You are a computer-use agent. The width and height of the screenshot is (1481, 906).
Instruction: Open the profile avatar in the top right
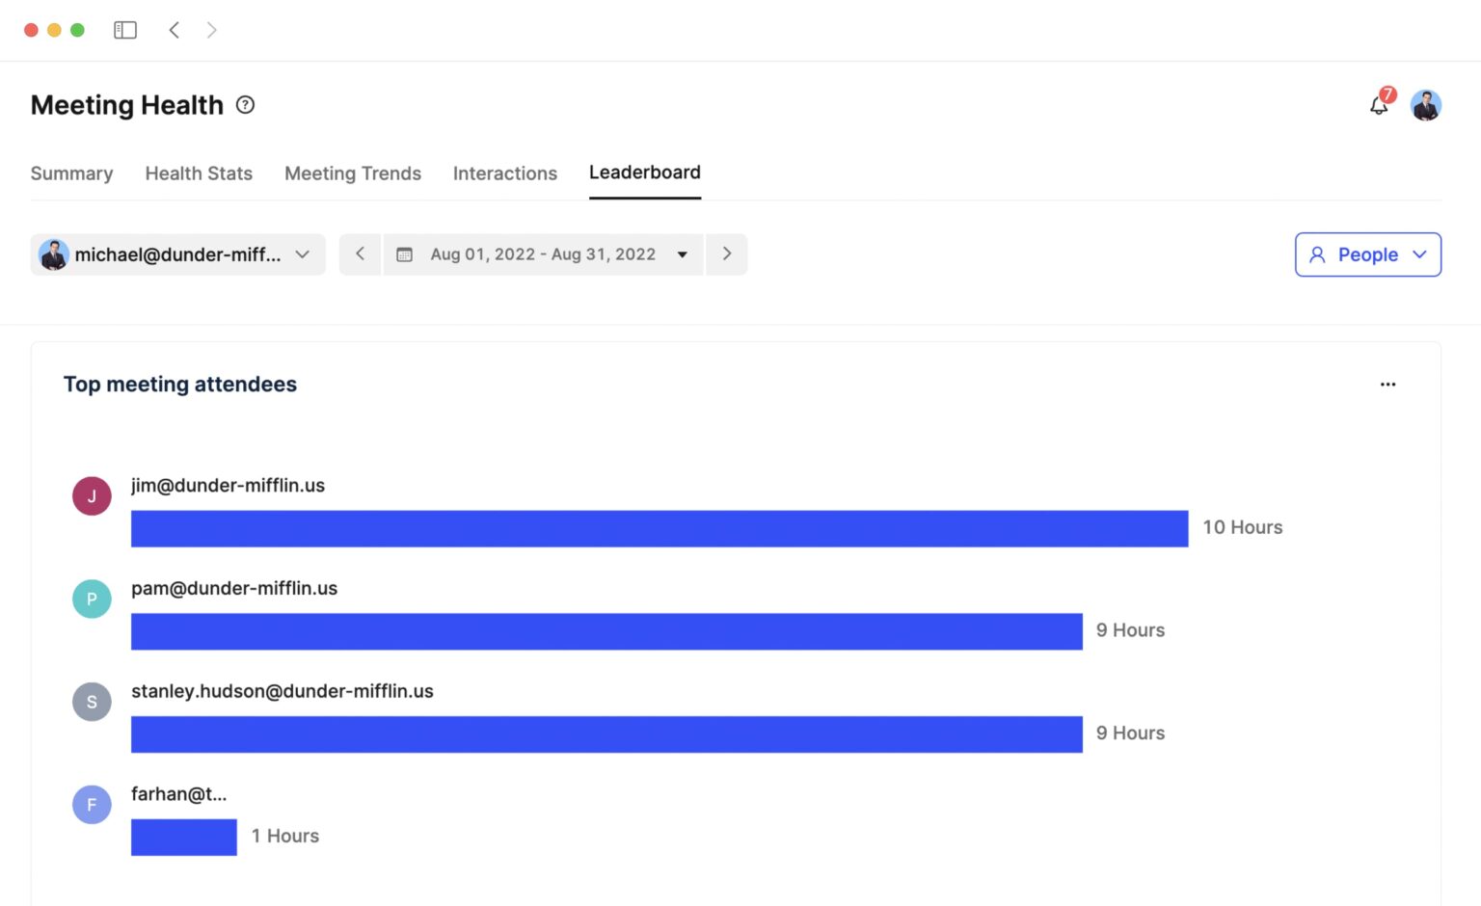pyautogui.click(x=1425, y=105)
